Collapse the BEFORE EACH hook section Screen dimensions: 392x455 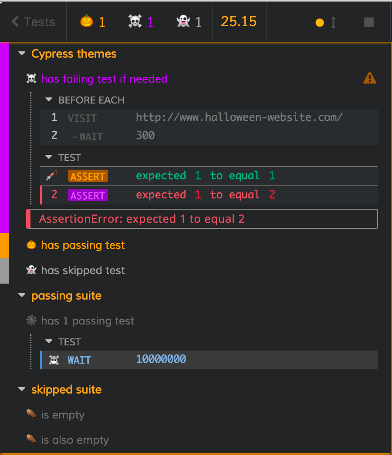coord(49,100)
